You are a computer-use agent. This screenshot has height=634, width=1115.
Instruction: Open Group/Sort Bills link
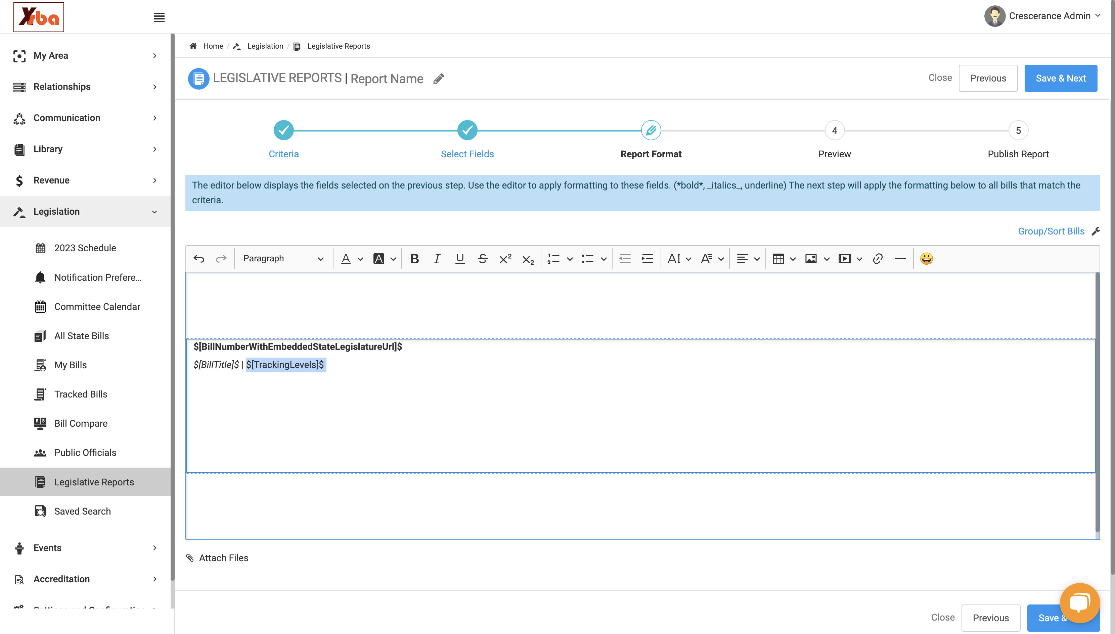[1051, 232]
